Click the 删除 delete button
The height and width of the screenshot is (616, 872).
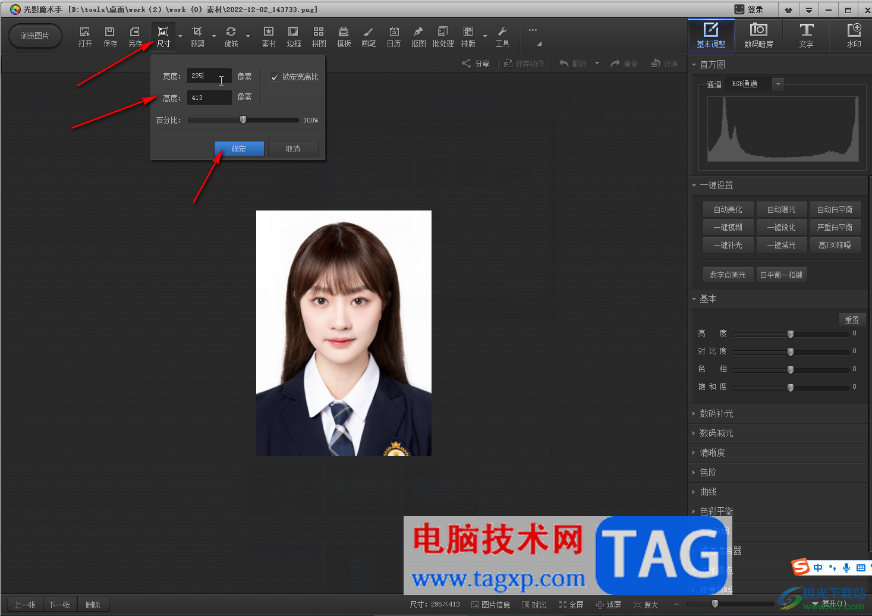93,605
